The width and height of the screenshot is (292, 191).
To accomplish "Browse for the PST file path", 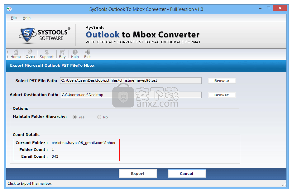I will tap(222, 81).
